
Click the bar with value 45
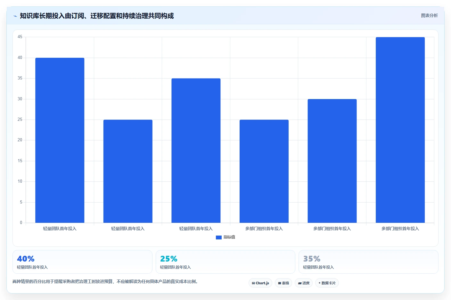[x=400, y=130]
